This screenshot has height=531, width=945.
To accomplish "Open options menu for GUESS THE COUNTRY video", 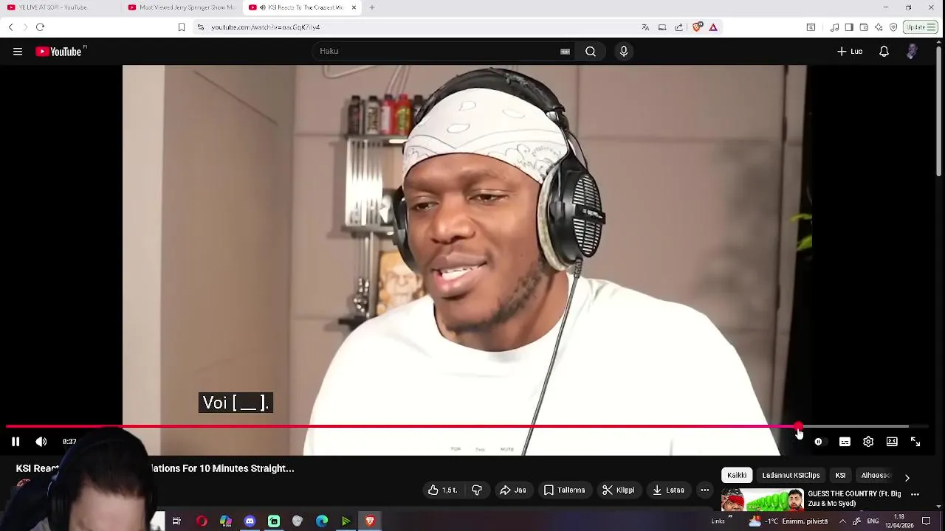I will 915,495.
